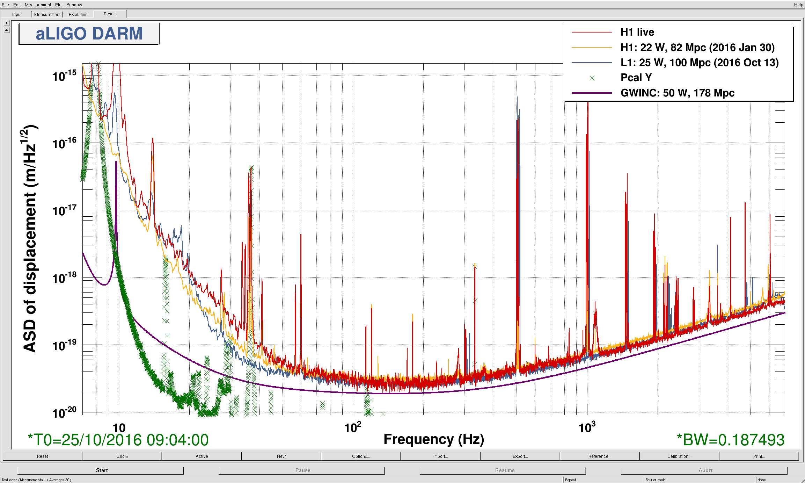Viewport: 805px width, 483px height.
Task: Select the aLIGO DARM plot title
Action: coord(89,34)
